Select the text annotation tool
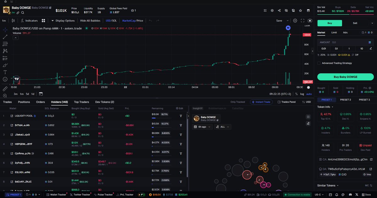This screenshot has width=377, height=198. tap(5, 72)
